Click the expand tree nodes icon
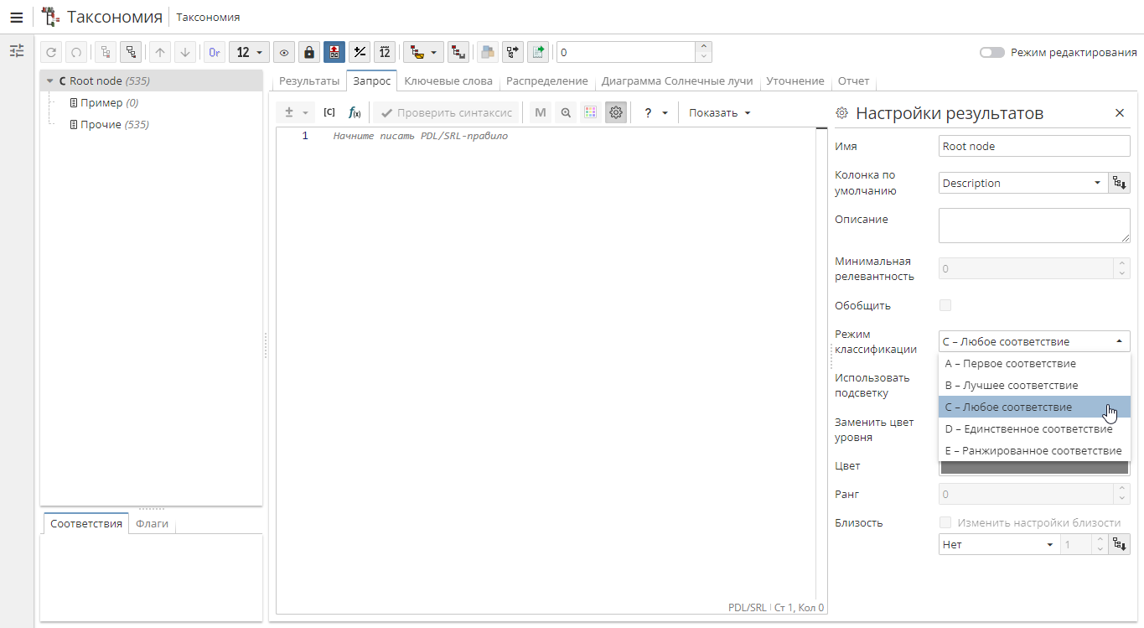This screenshot has width=1144, height=628. [131, 52]
